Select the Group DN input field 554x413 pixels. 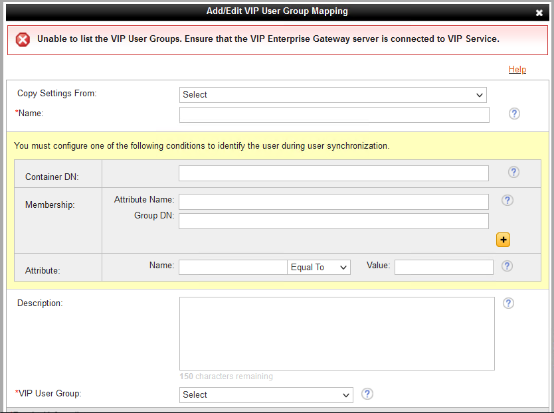click(x=333, y=221)
